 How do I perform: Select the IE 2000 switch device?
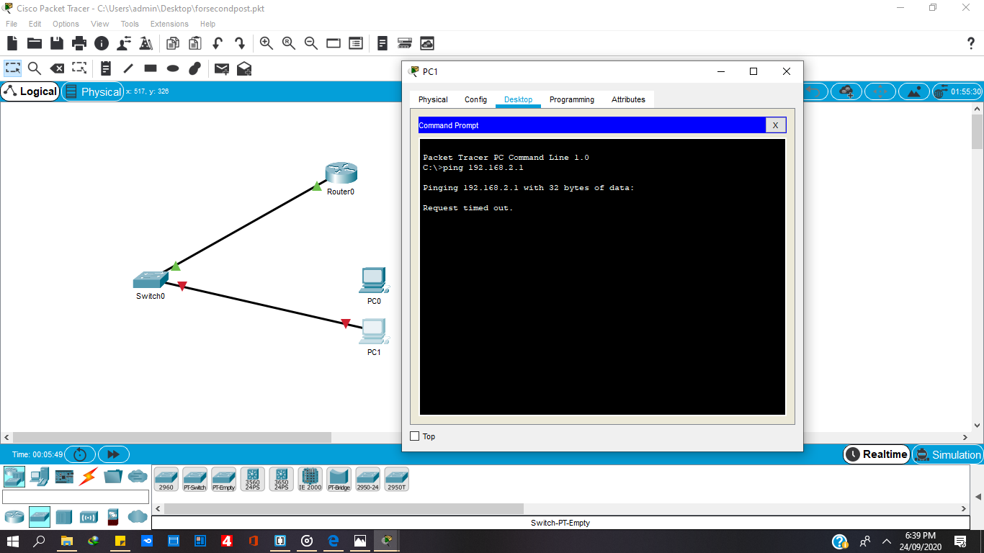(x=310, y=479)
